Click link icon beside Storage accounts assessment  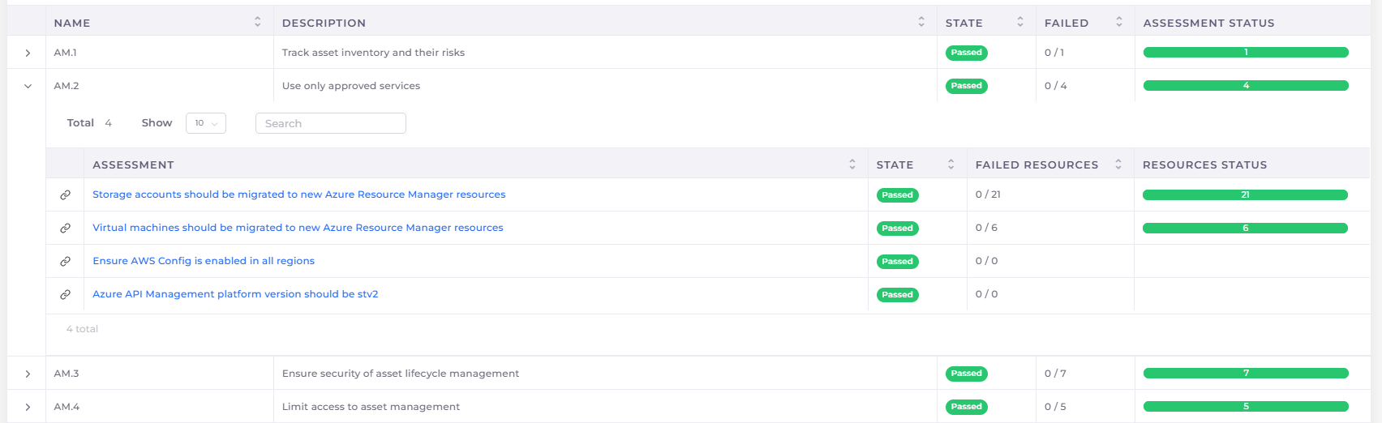pos(65,195)
